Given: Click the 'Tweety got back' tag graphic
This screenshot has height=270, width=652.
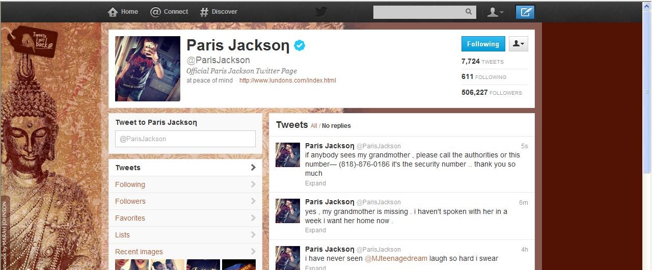Looking at the screenshot, I should pyautogui.click(x=35, y=41).
